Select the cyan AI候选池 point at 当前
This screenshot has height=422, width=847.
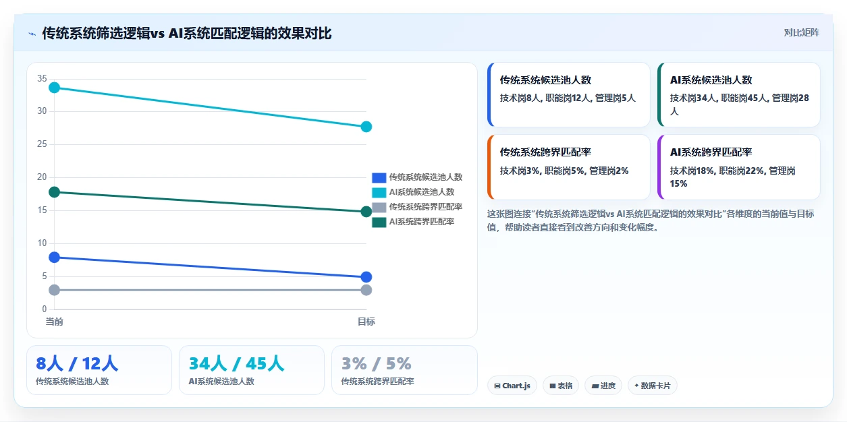tap(55, 88)
